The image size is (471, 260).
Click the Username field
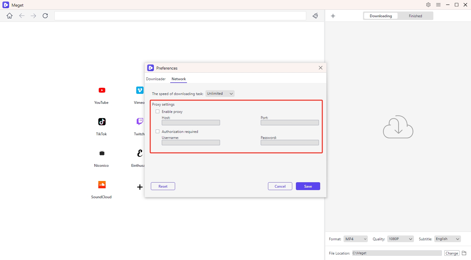pyautogui.click(x=191, y=143)
